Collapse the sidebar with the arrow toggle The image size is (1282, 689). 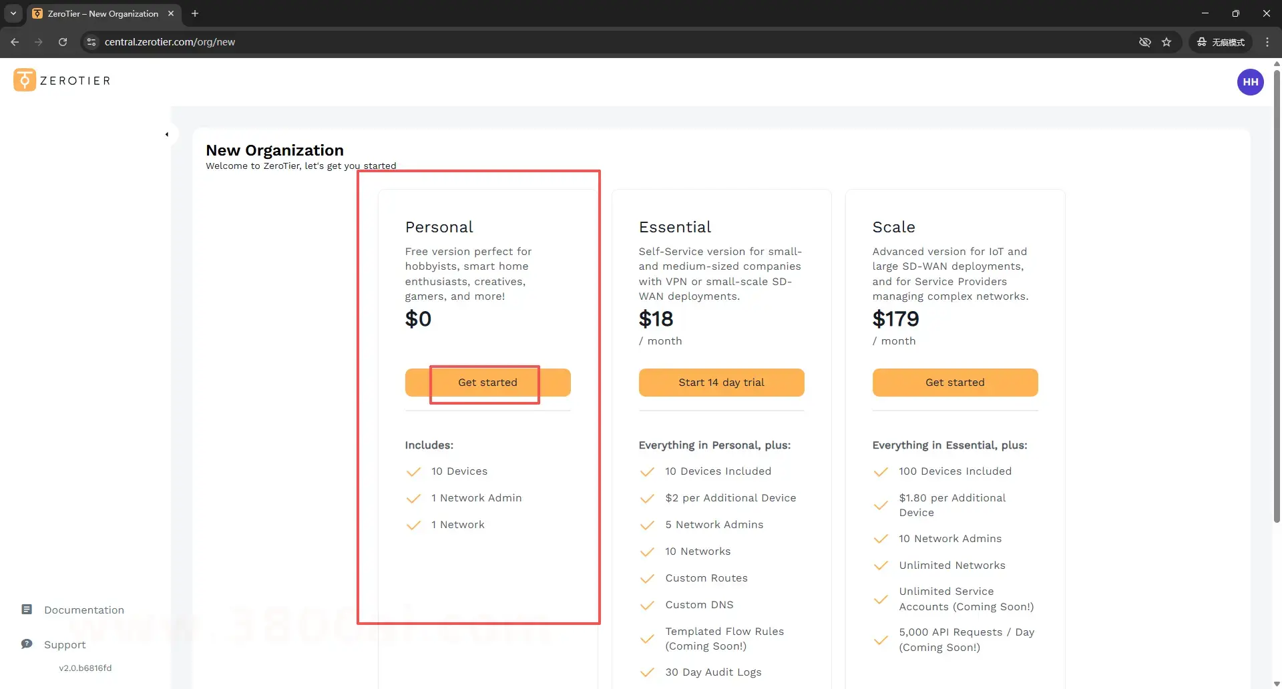[x=167, y=134]
